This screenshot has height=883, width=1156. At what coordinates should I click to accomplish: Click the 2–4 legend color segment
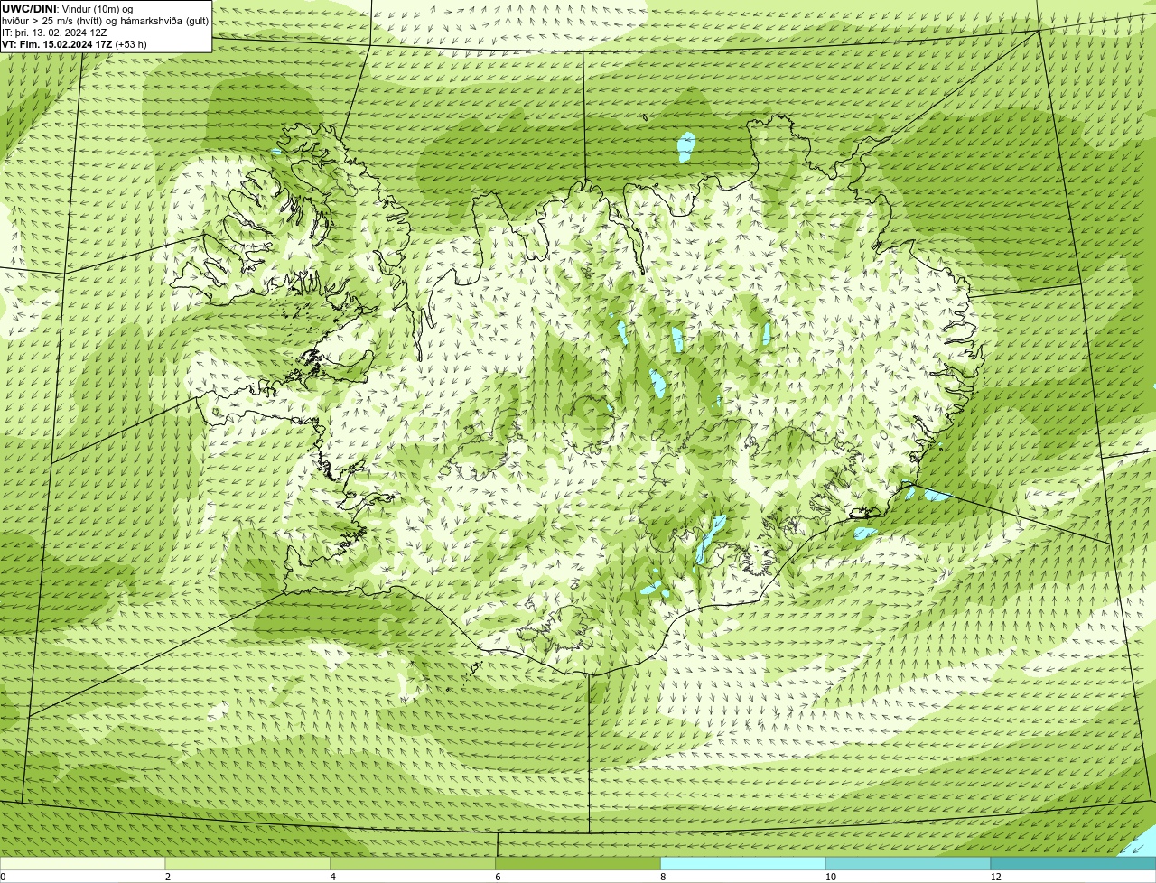click(x=248, y=863)
